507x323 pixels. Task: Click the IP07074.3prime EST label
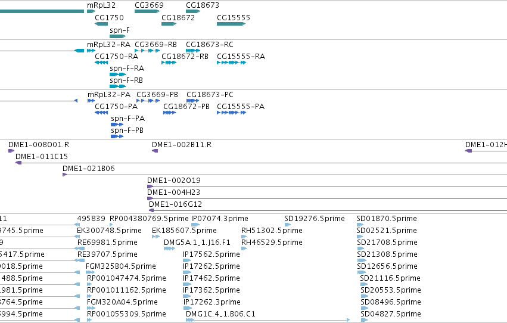tap(220, 219)
